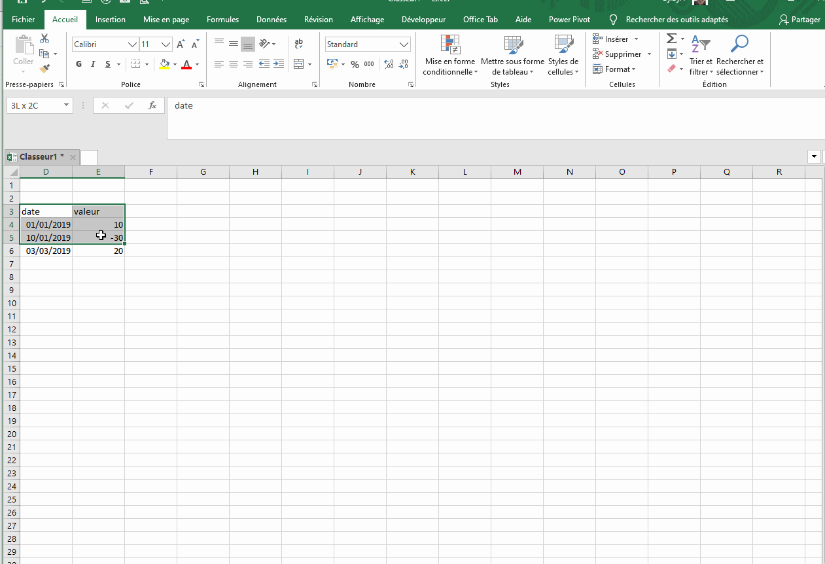Open the Name Box dropdown arrow
The width and height of the screenshot is (825, 564).
66,105
